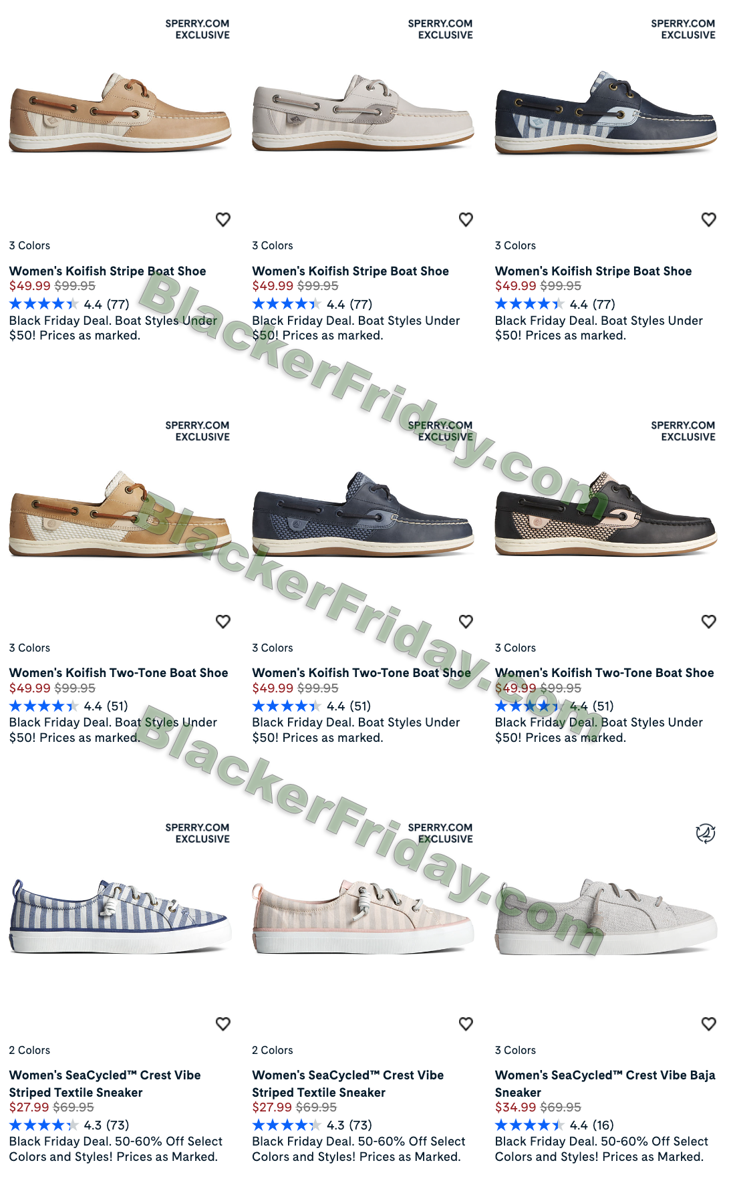The image size is (735, 1191).
Task: Click the heart icon for the navy Two-Tone Boat Shoe
Action: click(x=466, y=622)
